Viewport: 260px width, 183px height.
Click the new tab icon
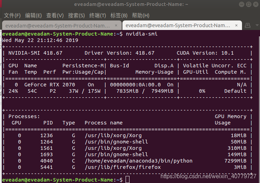click(248, 25)
